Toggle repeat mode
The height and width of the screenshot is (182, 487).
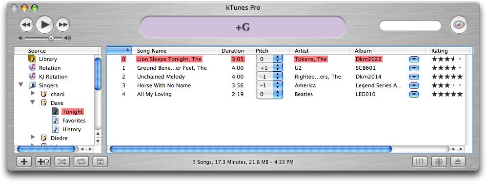tap(81, 162)
